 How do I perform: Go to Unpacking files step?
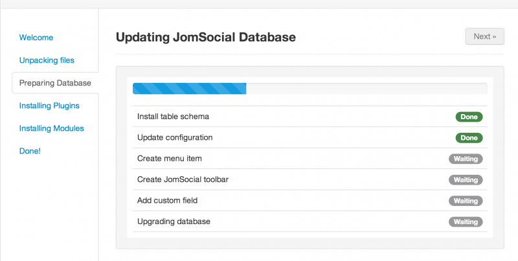point(47,60)
